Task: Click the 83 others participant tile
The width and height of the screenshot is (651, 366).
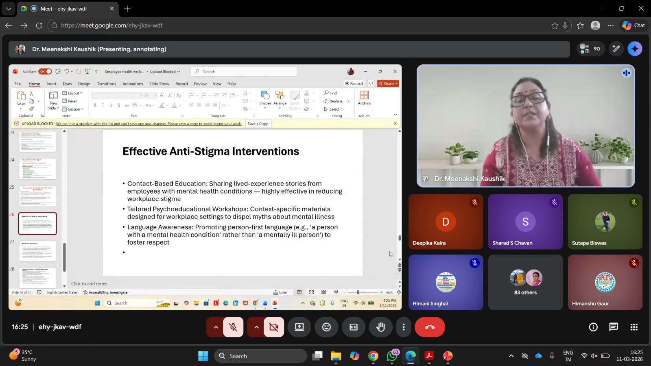Action: 525,282
